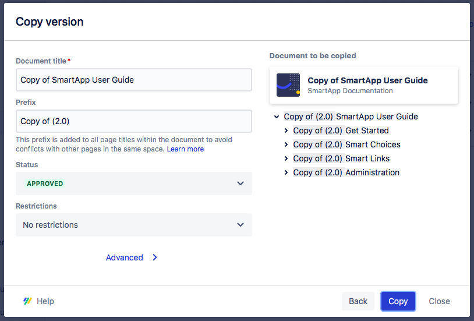Open the Restrictions dropdown
Viewport: 474px width, 321px height.
click(133, 225)
